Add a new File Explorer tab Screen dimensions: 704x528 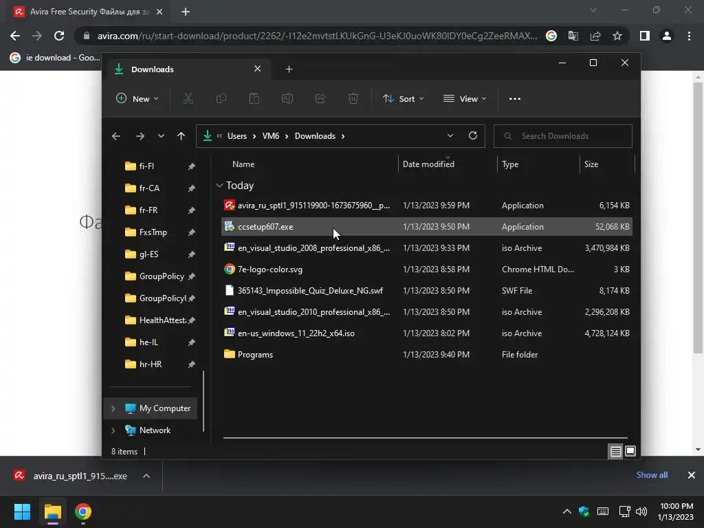coord(289,69)
